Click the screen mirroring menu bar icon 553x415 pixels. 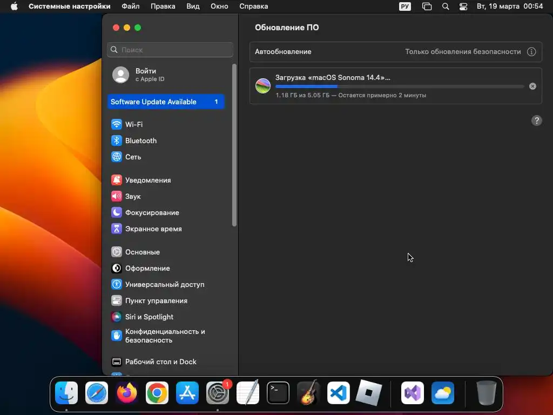coord(427,6)
